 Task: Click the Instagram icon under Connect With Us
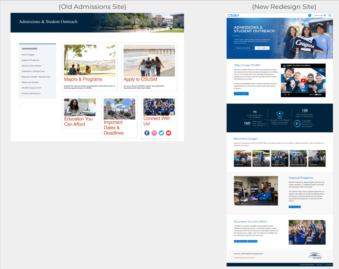click(154, 133)
